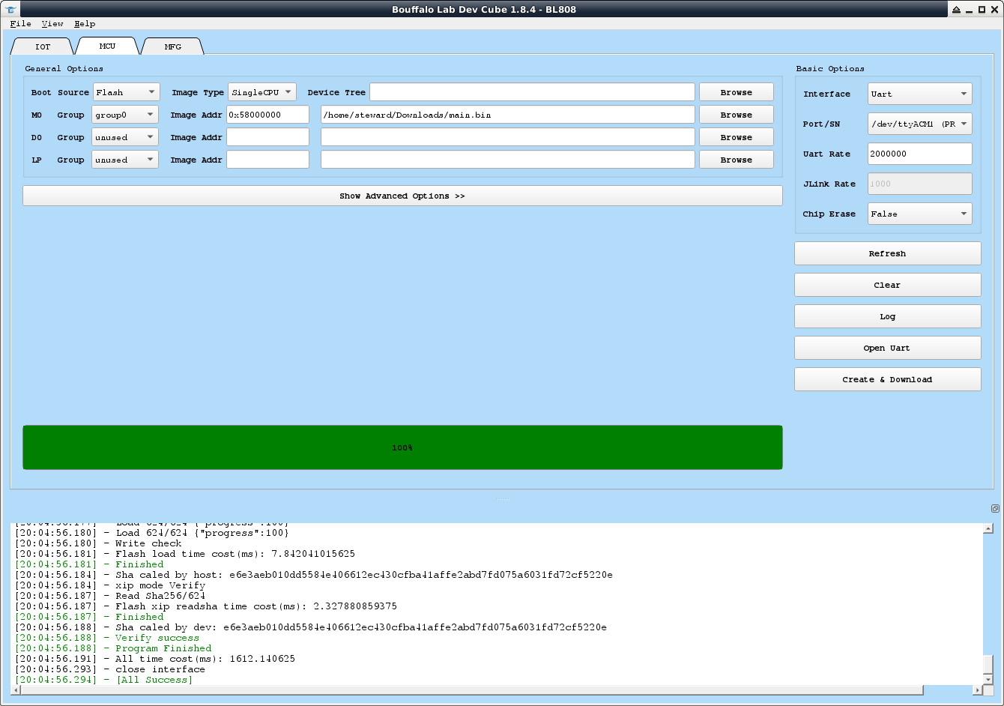Expand Show Advanced Options
The image size is (1004, 706).
click(x=402, y=196)
